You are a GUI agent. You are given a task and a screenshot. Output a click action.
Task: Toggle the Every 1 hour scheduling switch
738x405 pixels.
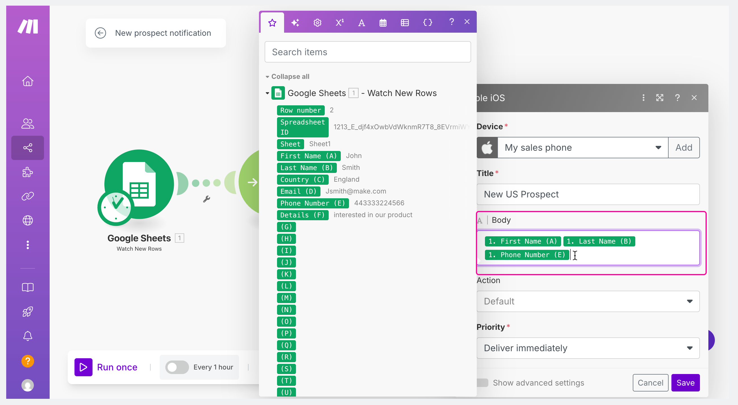pos(177,367)
